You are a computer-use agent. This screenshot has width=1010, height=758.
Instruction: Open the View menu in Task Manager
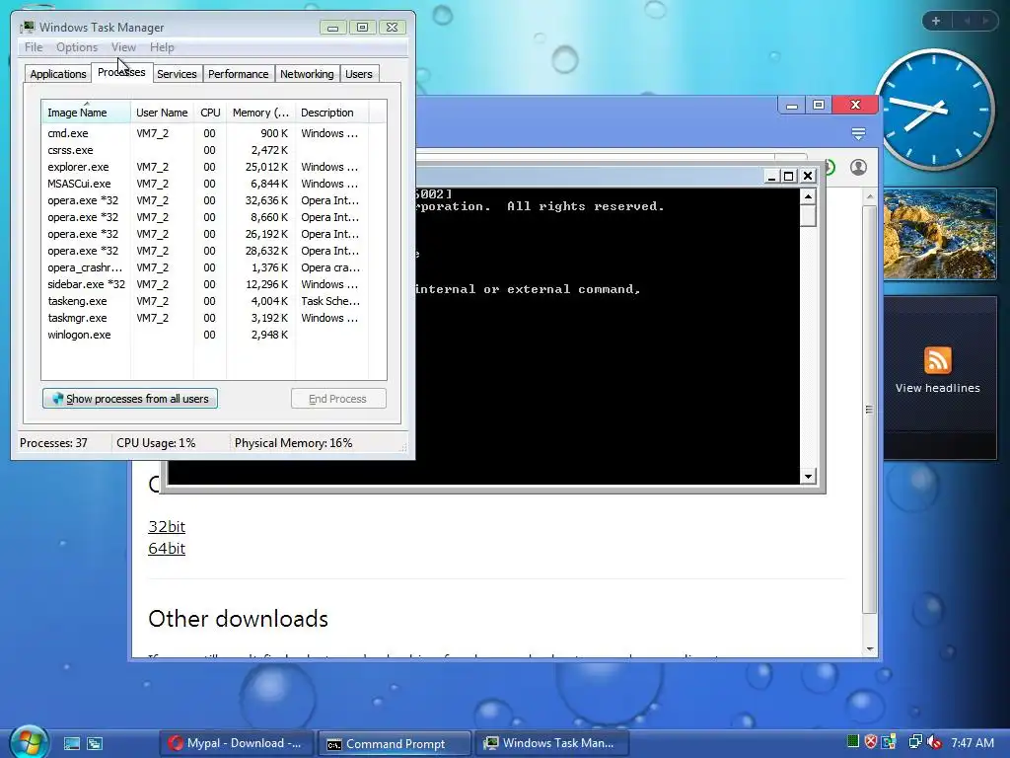[x=123, y=47]
